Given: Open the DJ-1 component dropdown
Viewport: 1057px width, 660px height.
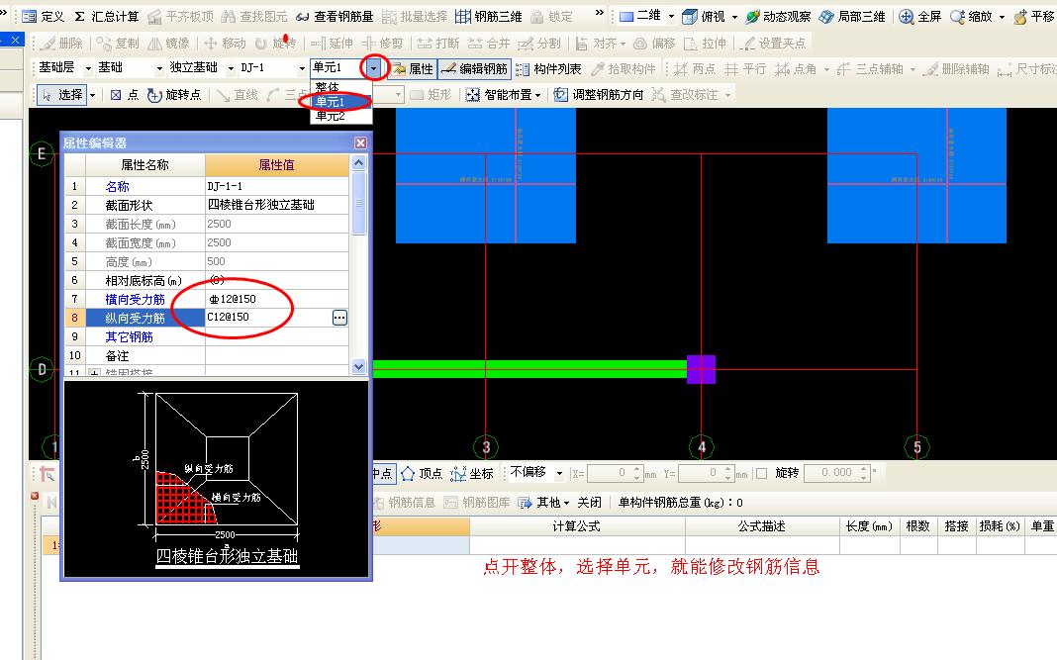Looking at the screenshot, I should (302, 68).
